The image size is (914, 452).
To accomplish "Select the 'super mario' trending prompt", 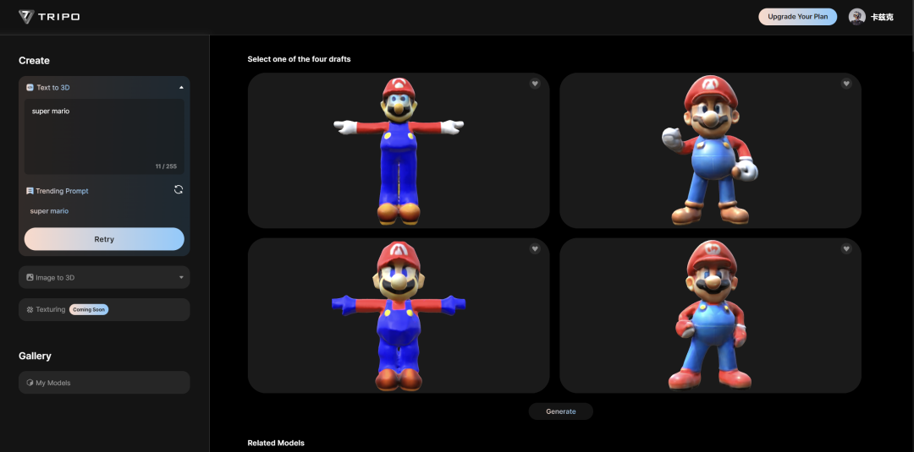I will coord(50,211).
